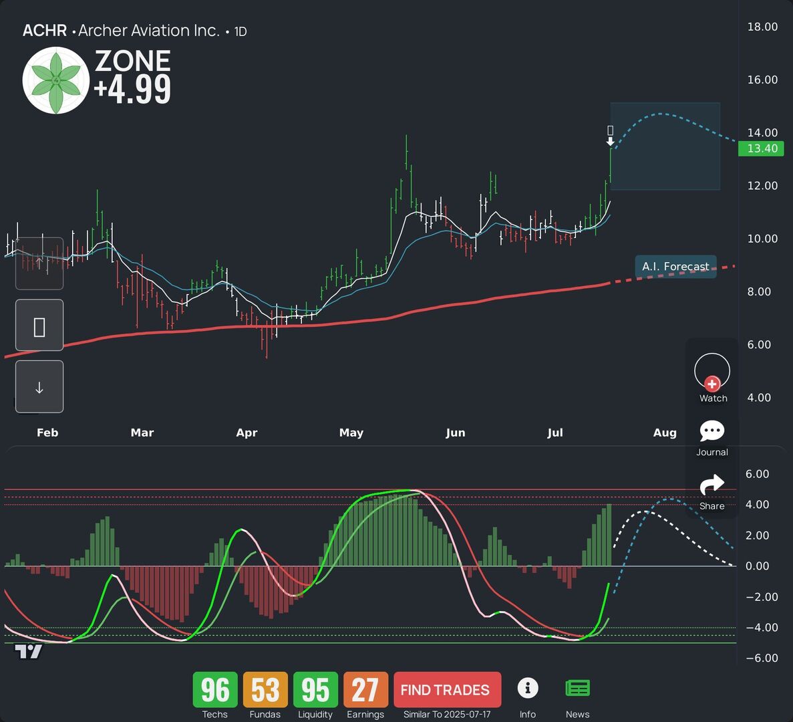793x722 pixels.
Task: Click the 18.00 price axis label
Action: (762, 27)
